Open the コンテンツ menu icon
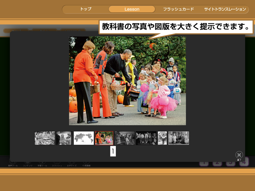Screen dimensions: 255x191 (28, 163)
